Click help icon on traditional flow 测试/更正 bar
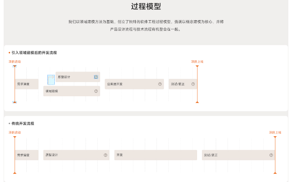Image resolution: width=292 pixels, height=182 pixels. (x=271, y=155)
